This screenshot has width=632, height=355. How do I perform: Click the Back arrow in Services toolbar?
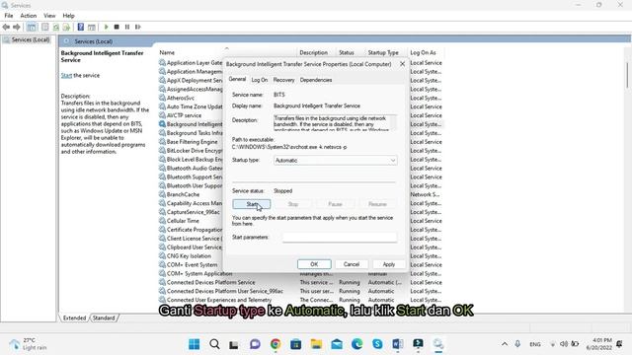(6, 27)
